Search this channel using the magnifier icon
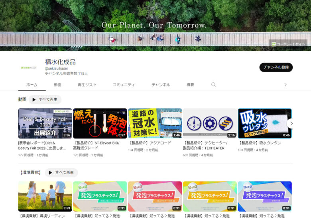 [213, 85]
